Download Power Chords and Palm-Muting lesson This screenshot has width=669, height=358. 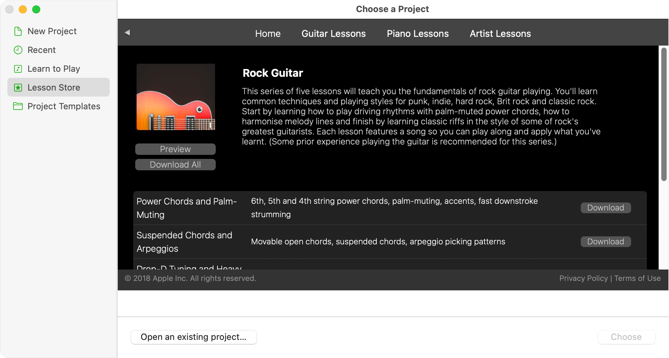point(606,208)
